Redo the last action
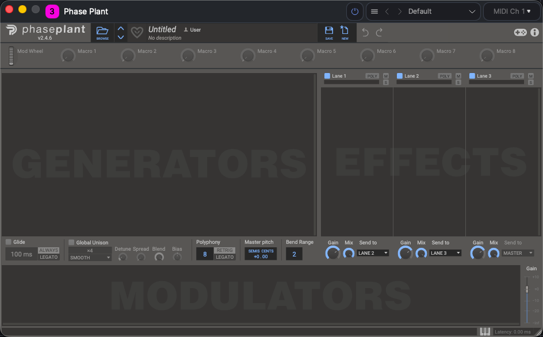The image size is (543, 337). pos(379,32)
